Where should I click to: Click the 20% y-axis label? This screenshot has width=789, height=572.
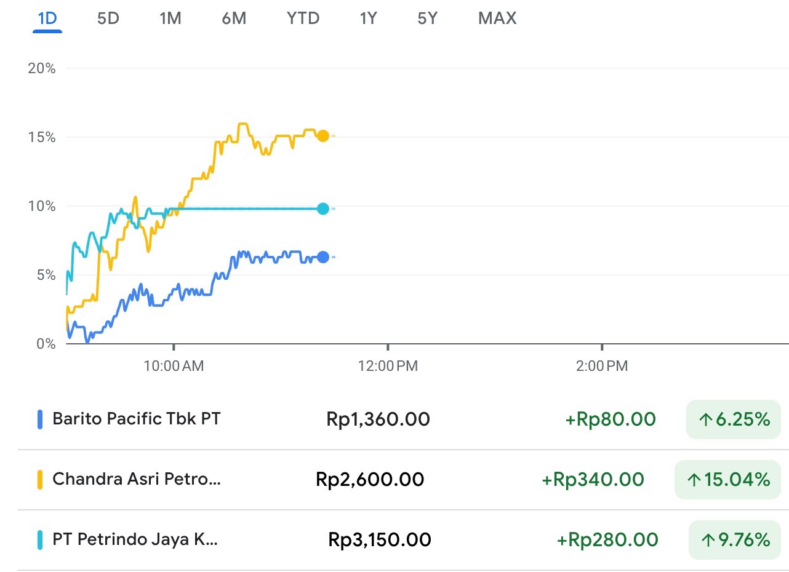(42, 68)
